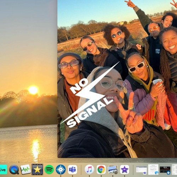Restore the minimized Teams window
The image size is (177, 177).
142,170
